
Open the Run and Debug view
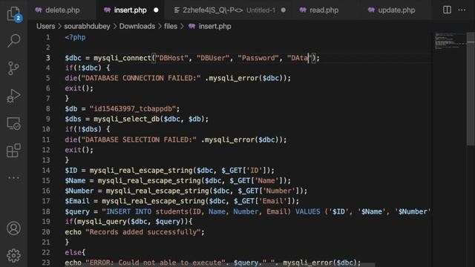[13, 96]
